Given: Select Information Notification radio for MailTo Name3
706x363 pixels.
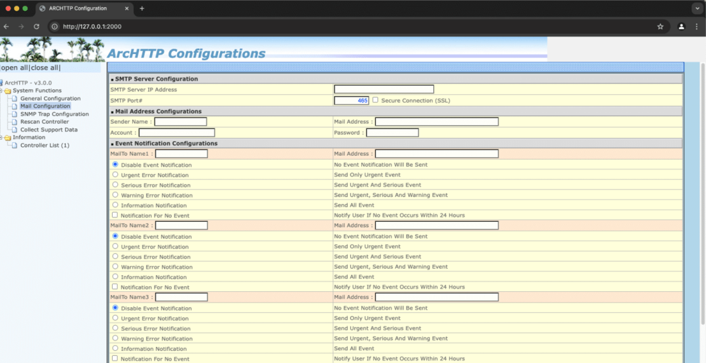Looking at the screenshot, I should (115, 348).
